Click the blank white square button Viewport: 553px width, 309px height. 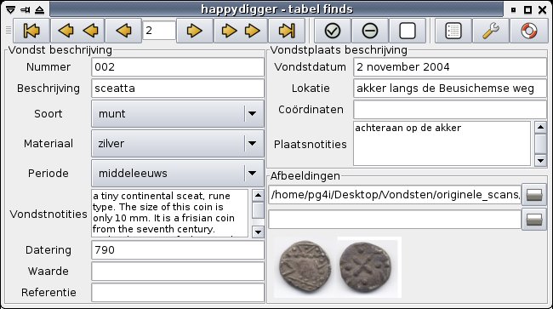coord(408,31)
